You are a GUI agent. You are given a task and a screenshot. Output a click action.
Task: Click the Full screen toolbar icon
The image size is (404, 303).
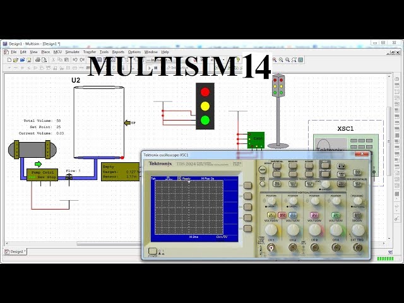[300, 60]
